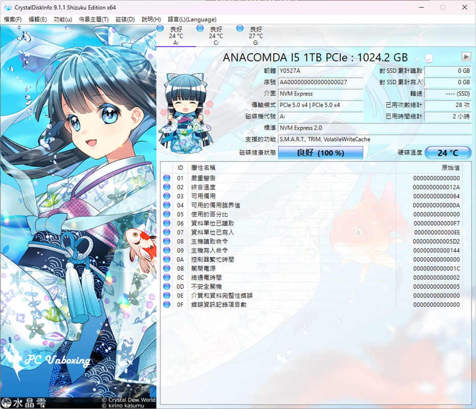Click status orb of 主機寫入命令 row
The height and width of the screenshot is (409, 476).
pyautogui.click(x=166, y=251)
